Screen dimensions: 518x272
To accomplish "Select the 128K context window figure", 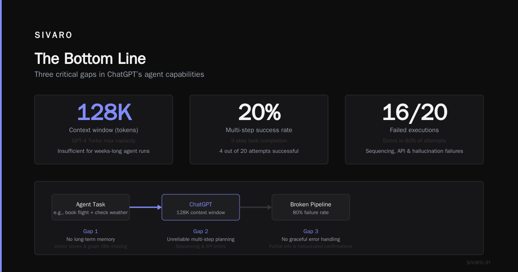I will [104, 112].
